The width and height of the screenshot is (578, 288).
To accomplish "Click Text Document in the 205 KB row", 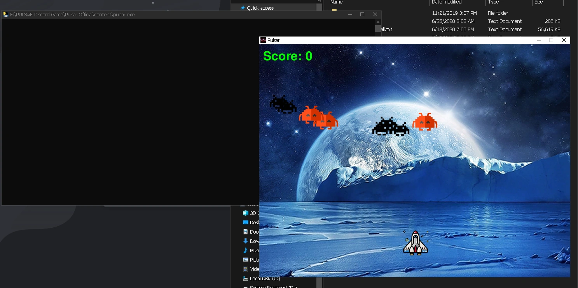I will (505, 21).
